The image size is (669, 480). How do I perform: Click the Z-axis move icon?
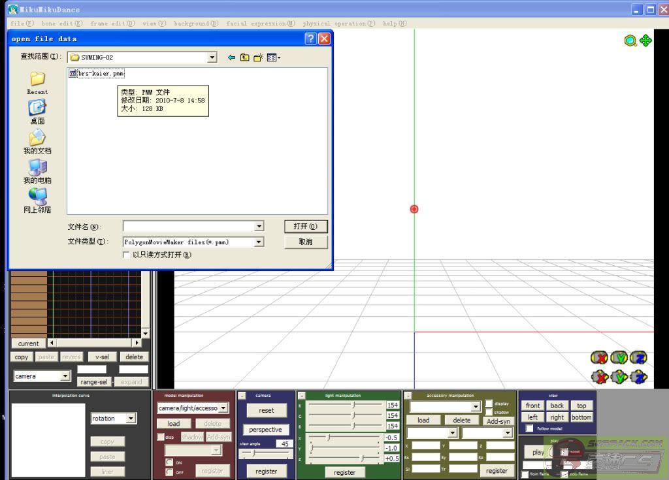[x=638, y=377]
